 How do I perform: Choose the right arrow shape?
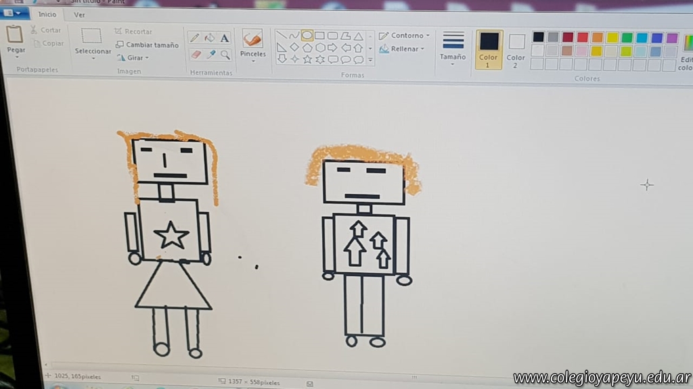click(332, 47)
